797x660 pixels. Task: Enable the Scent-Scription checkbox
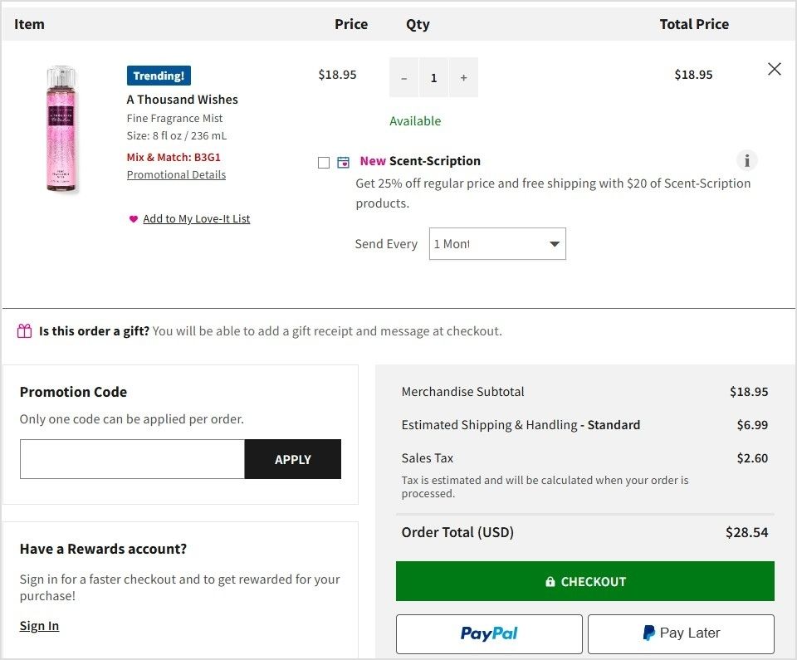click(324, 163)
